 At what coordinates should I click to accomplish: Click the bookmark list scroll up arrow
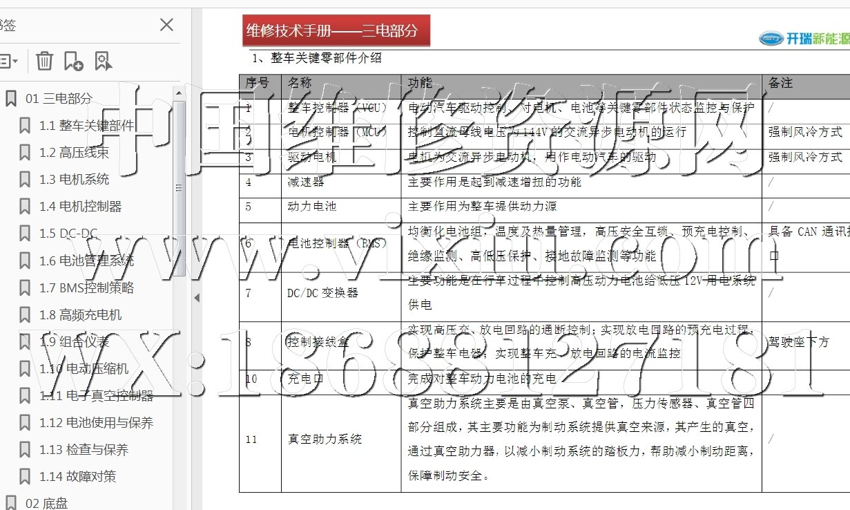(179, 93)
